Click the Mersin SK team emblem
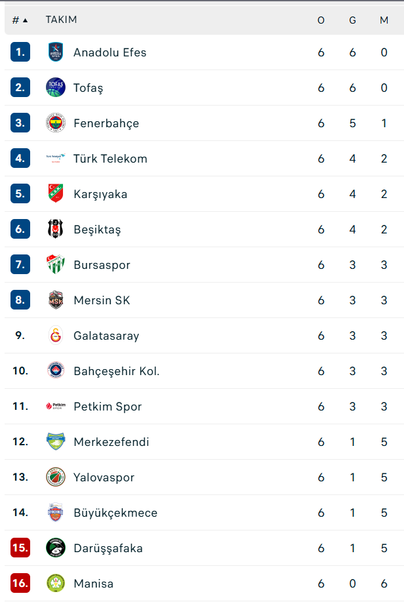 (x=56, y=300)
